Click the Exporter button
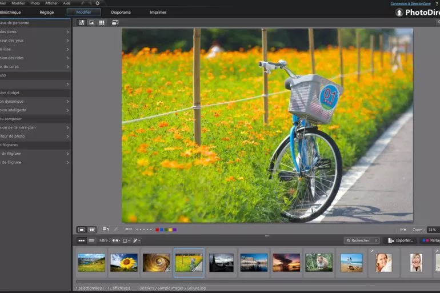 pos(401,240)
